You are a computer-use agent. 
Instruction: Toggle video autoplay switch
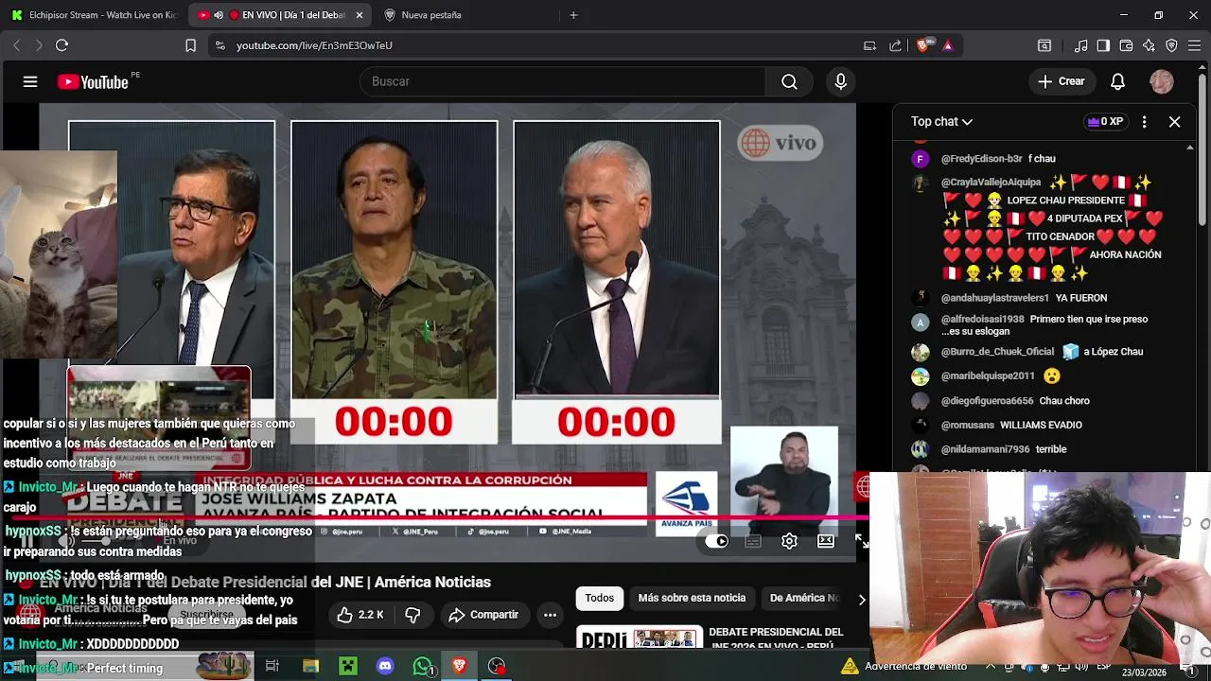pos(716,541)
